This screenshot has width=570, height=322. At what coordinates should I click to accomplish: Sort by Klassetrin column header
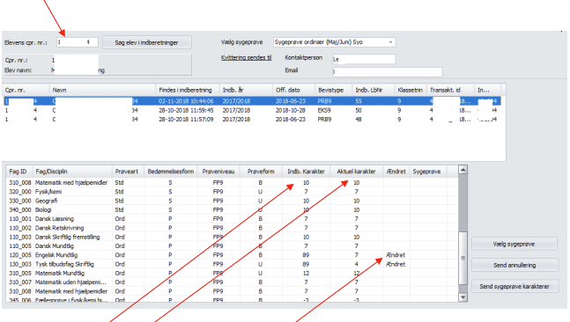point(411,90)
